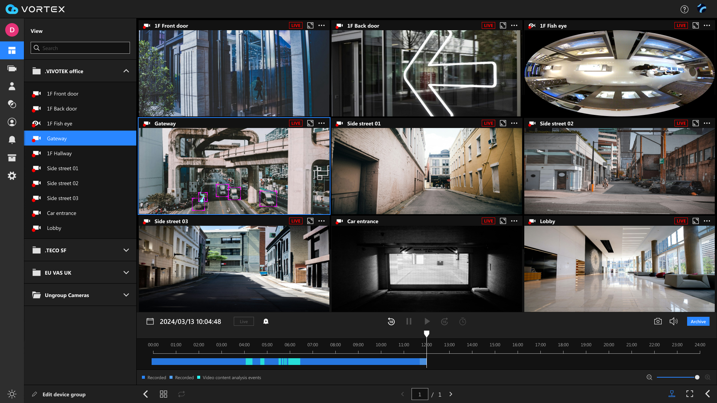Toggle fullscreen mode icon
The height and width of the screenshot is (403, 717).
(690, 394)
